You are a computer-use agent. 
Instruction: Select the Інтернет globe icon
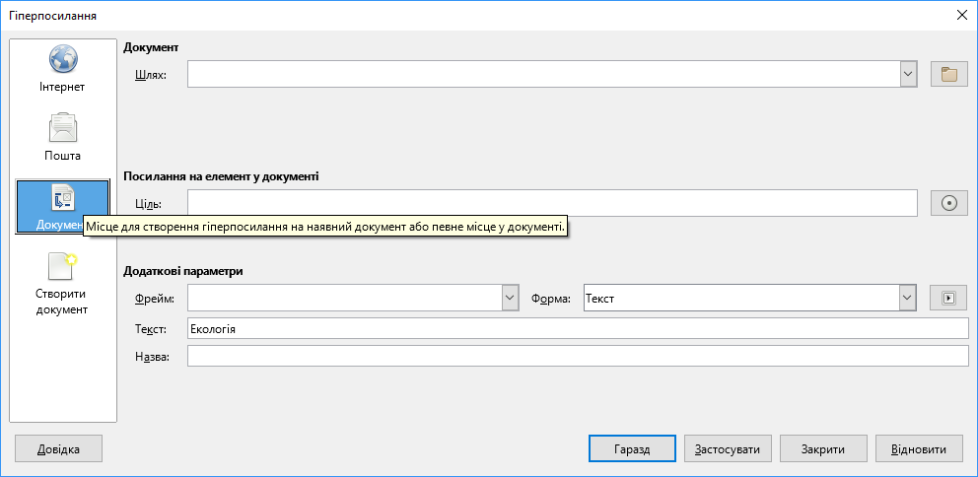pyautogui.click(x=62, y=60)
